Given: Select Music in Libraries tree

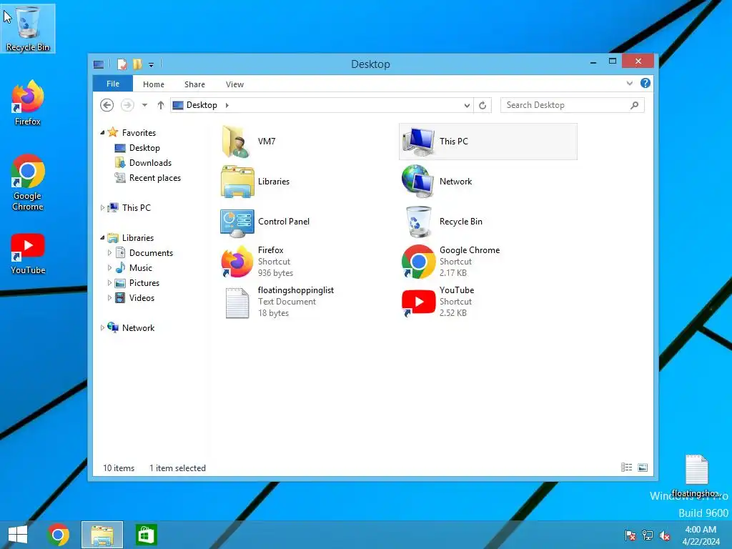Looking at the screenshot, I should coord(134,267).
